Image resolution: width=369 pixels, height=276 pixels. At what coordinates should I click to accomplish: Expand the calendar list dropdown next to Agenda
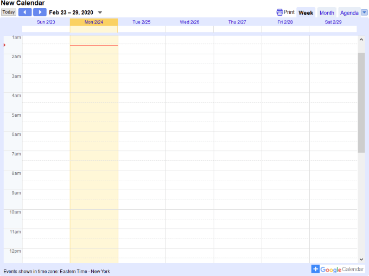[x=364, y=12]
